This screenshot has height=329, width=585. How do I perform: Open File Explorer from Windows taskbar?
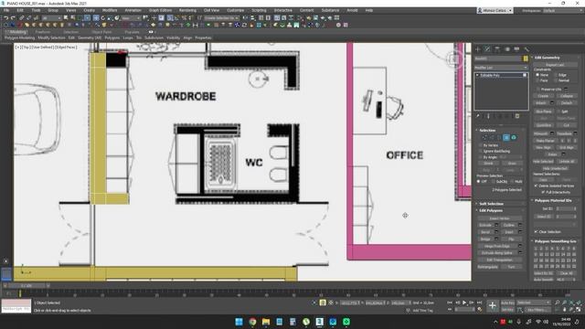(x=266, y=322)
